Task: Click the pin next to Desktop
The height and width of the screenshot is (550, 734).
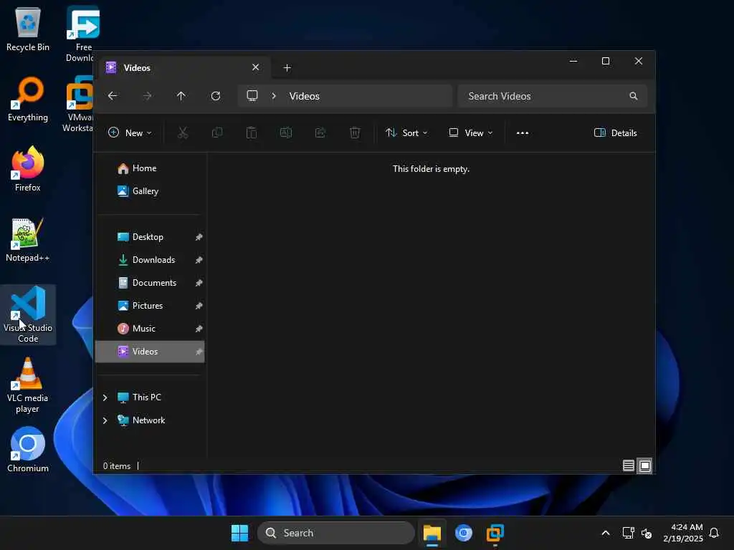Action: [x=199, y=237]
